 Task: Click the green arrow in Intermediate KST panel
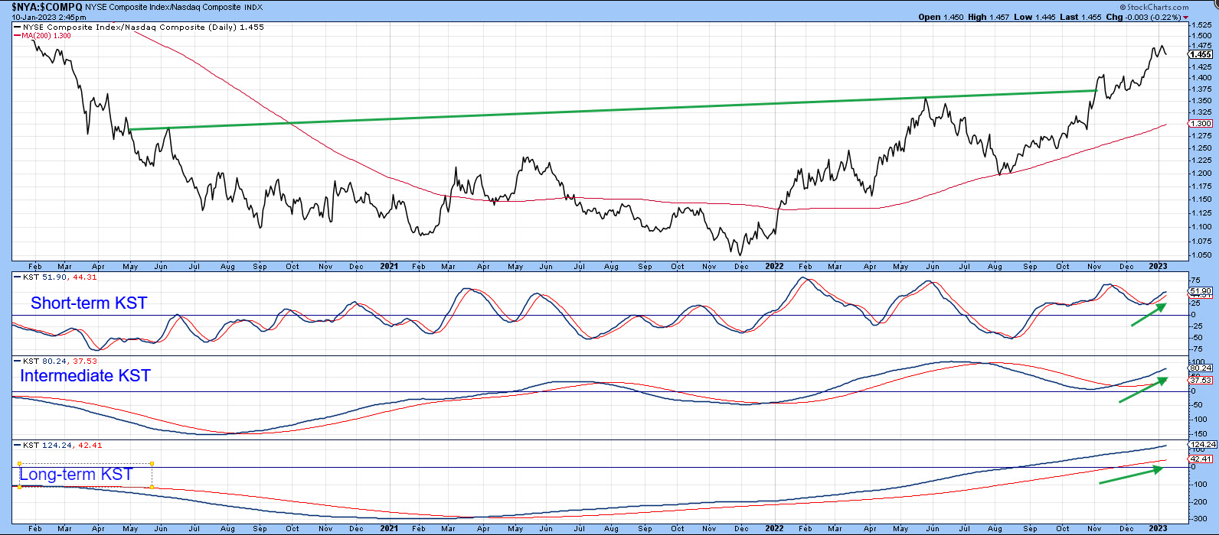(x=1143, y=390)
